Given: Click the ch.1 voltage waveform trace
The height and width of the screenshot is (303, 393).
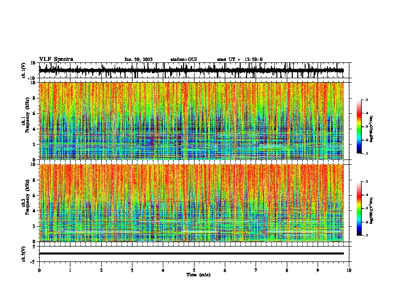Looking at the screenshot, I should pos(192,70).
